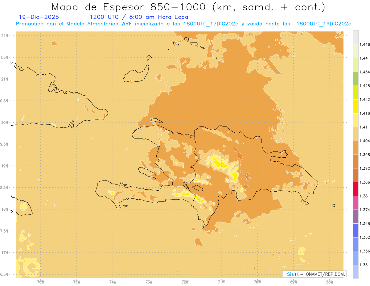Screen dimensions: 370x286
Task: Pick the light lime swatch between 1.44 and 1.434
Action: [x=356, y=65]
